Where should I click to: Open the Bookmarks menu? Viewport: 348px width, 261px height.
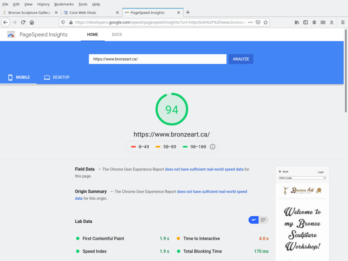tap(64, 4)
